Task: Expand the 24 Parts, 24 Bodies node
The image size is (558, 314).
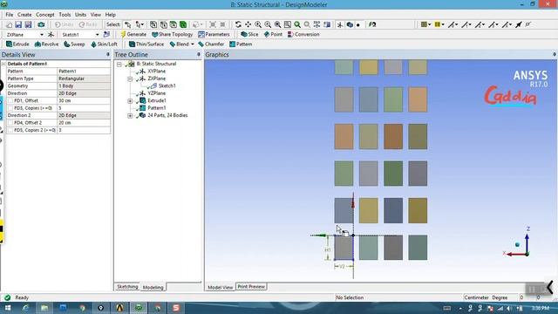Action: pos(130,116)
